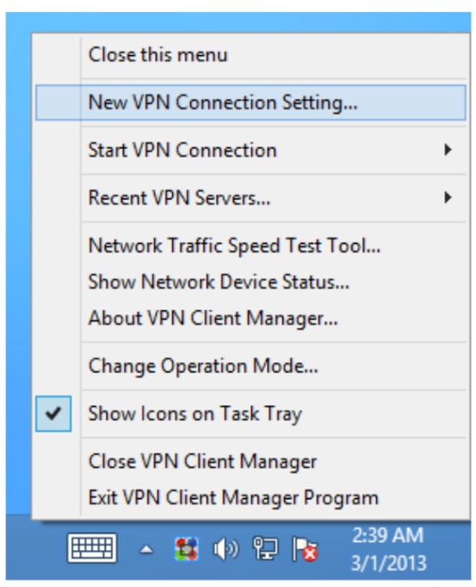Open About VPN Client Manager

[x=250, y=318]
